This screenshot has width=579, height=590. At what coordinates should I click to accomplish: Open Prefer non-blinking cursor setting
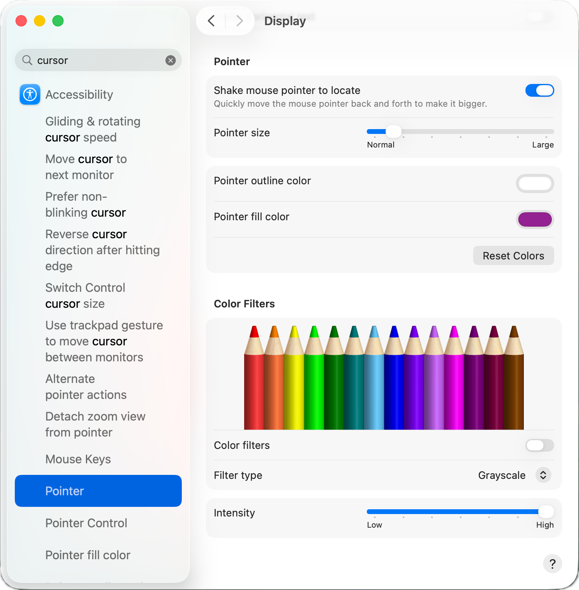86,205
